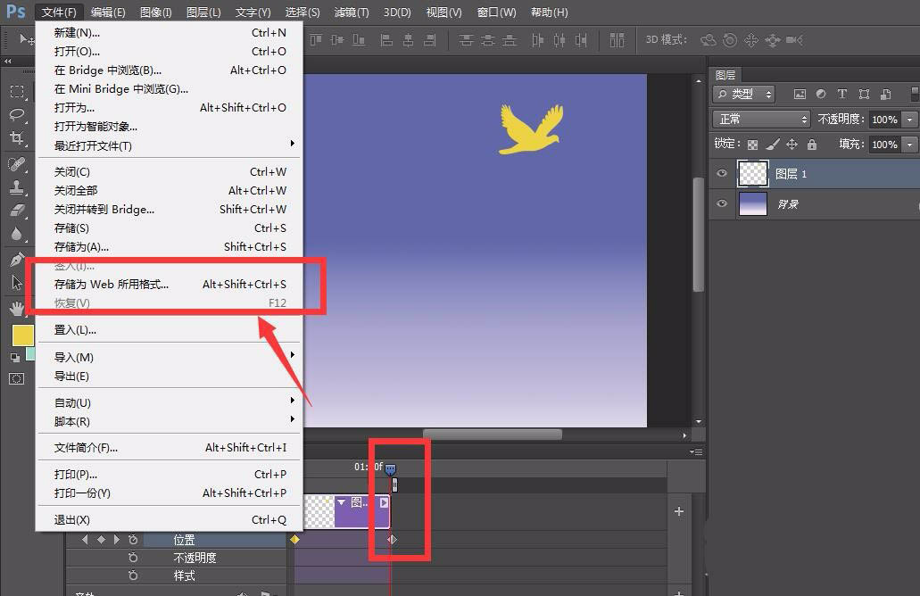Click timeline playhead marker
This screenshot has height=596, width=920.
point(390,468)
